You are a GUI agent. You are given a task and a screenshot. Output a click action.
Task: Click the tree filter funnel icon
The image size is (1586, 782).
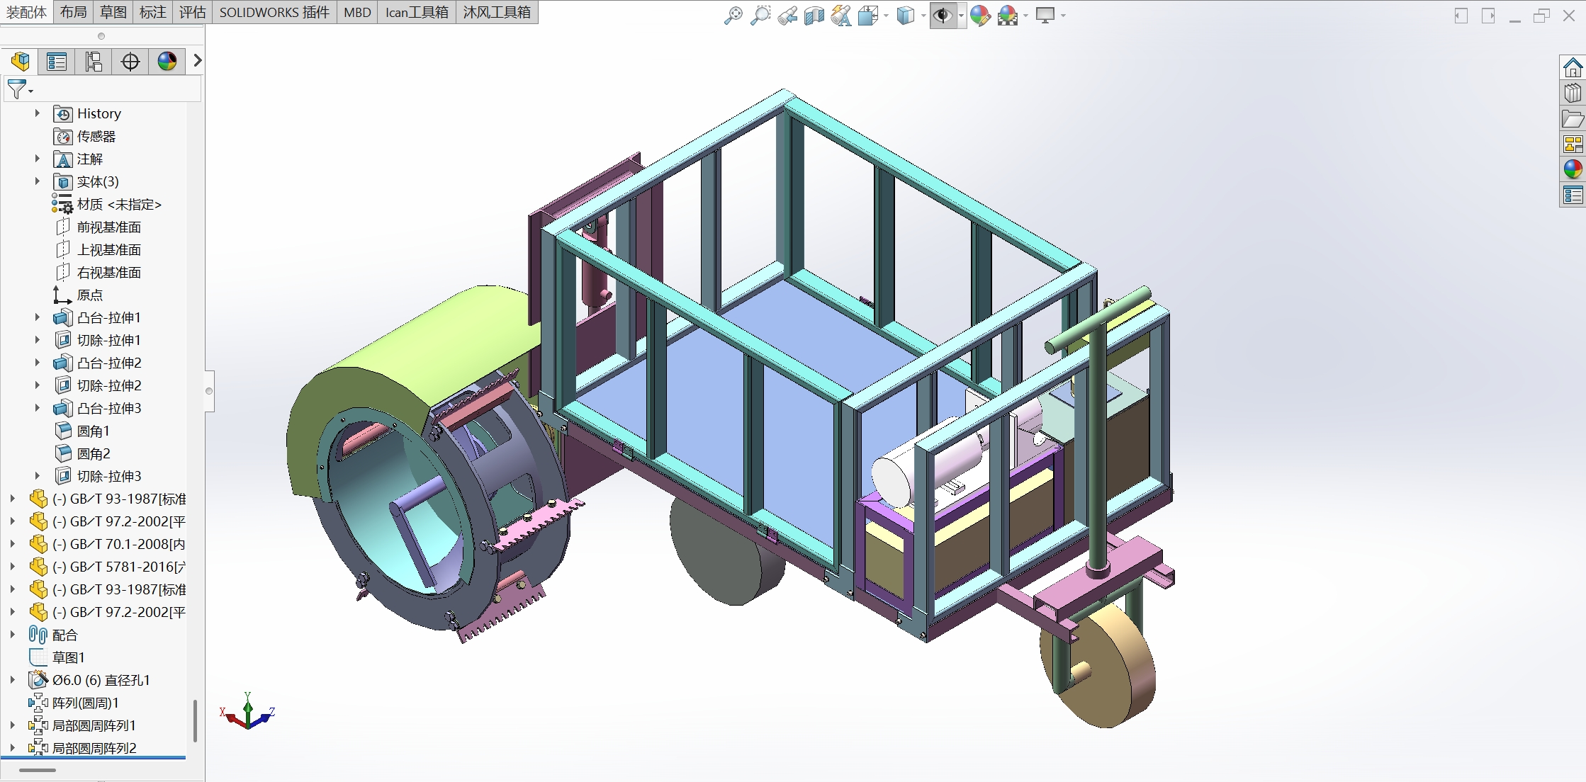pyautogui.click(x=17, y=89)
